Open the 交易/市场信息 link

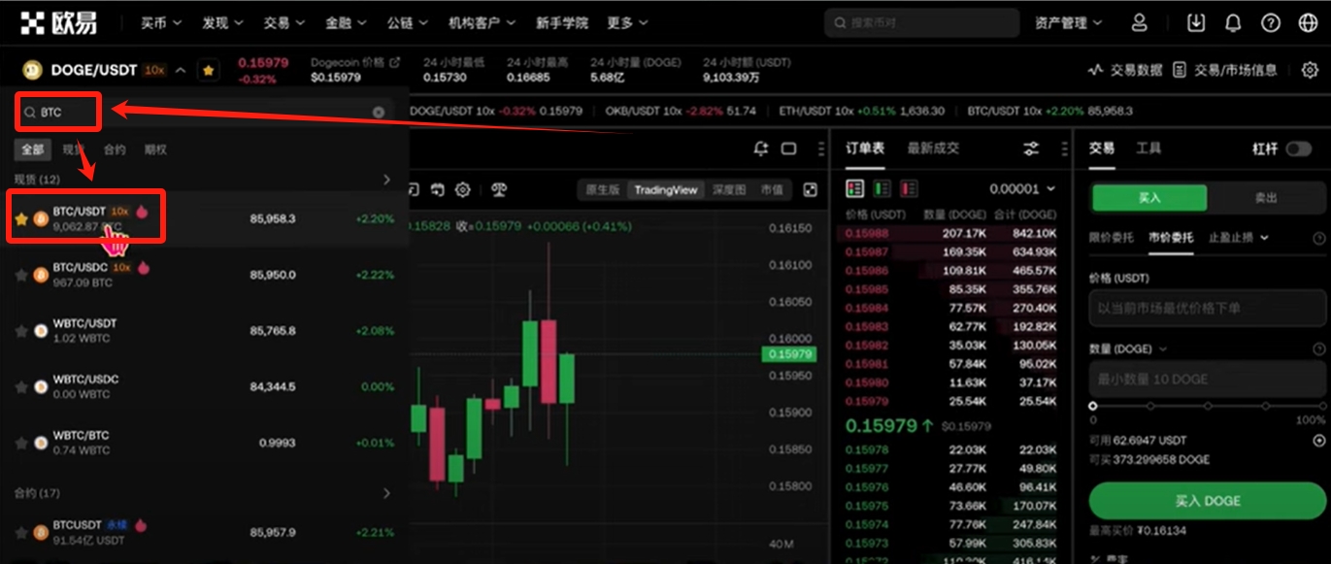1225,70
